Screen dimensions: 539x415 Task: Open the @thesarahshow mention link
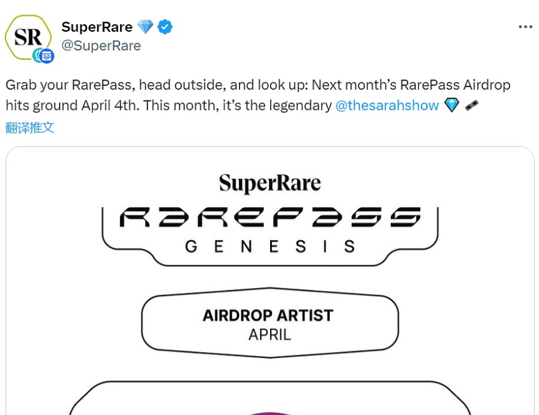(386, 105)
